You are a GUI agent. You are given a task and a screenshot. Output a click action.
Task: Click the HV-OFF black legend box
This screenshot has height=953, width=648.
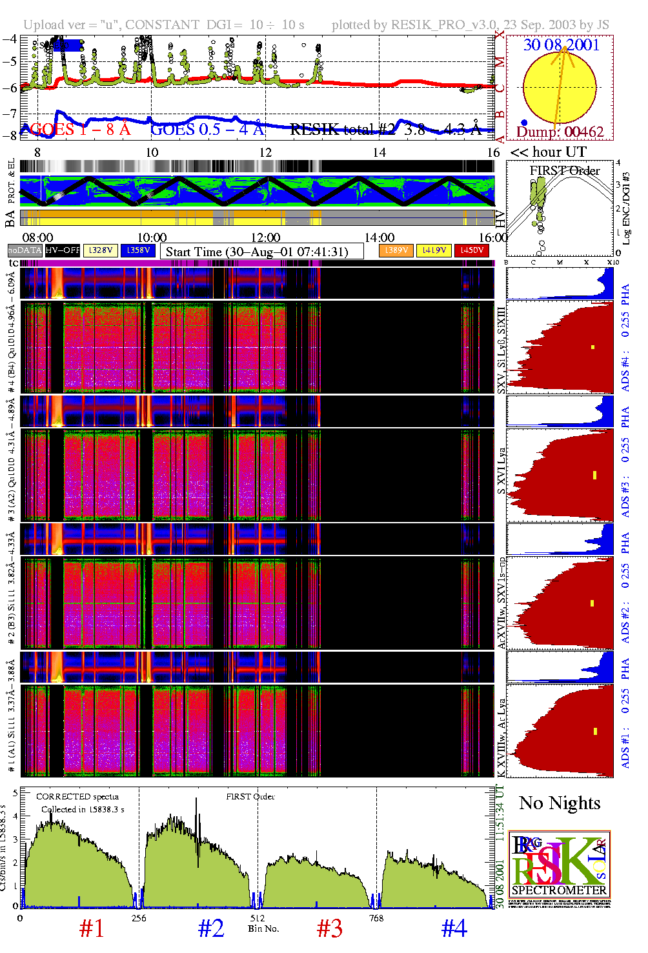coord(63,250)
